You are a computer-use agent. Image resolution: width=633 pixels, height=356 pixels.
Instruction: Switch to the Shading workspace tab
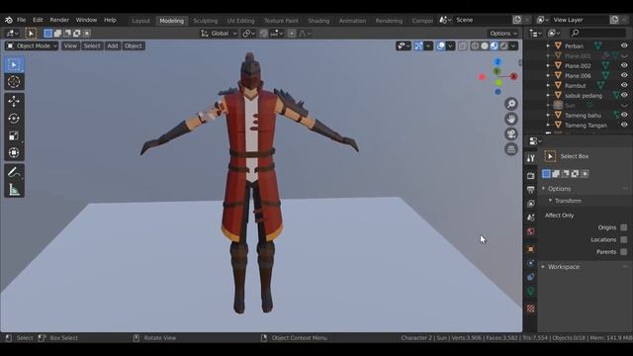click(318, 21)
